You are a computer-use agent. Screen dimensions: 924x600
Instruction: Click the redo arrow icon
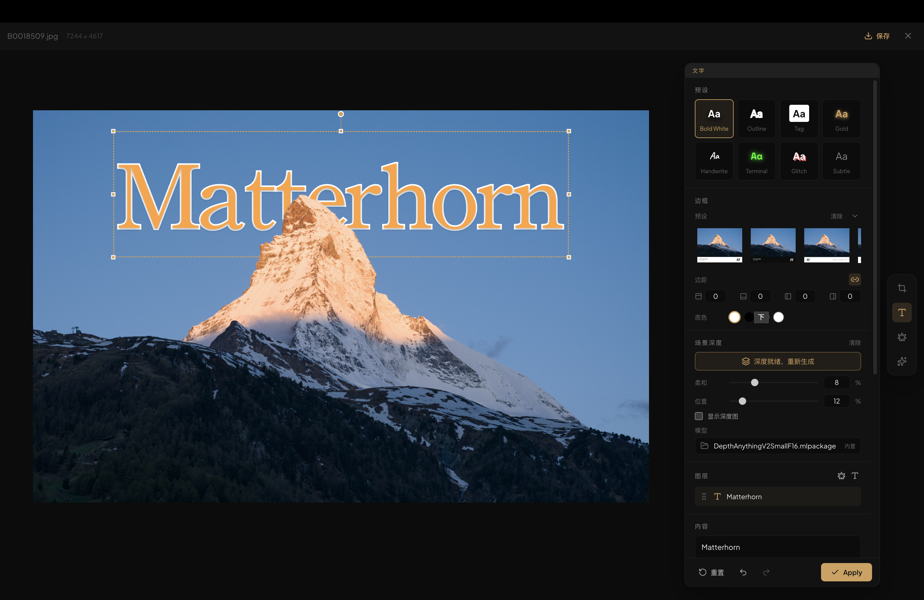[x=766, y=572]
